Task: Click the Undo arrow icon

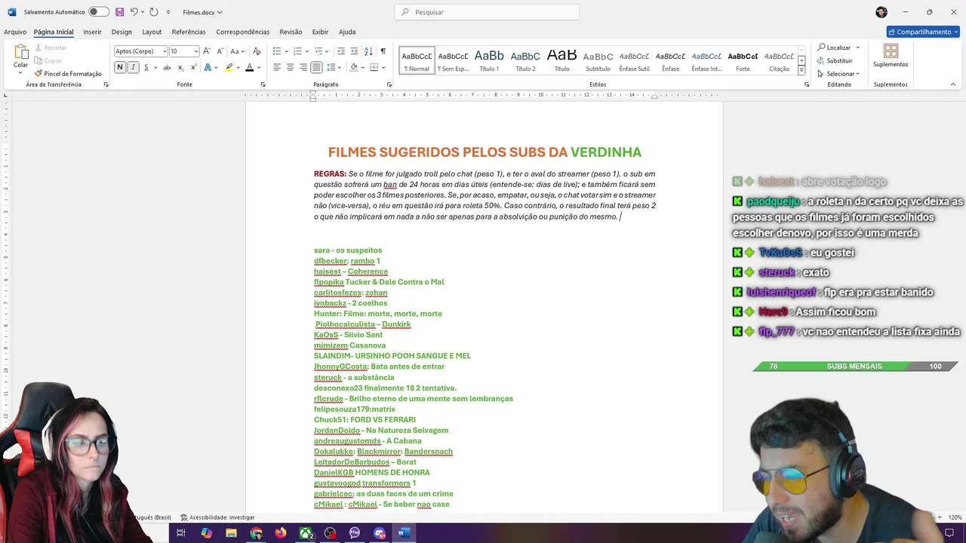Action: click(x=134, y=12)
